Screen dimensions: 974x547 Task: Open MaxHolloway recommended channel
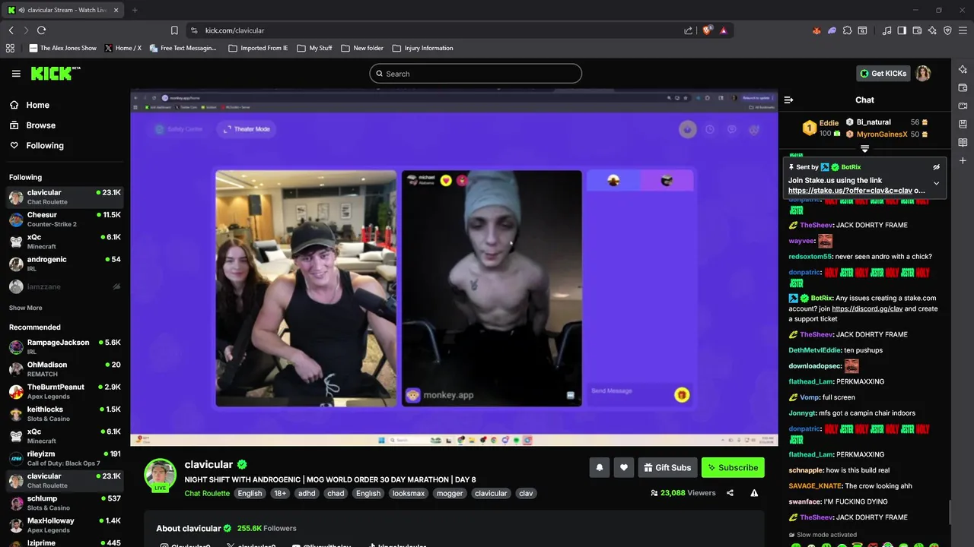tap(65, 525)
